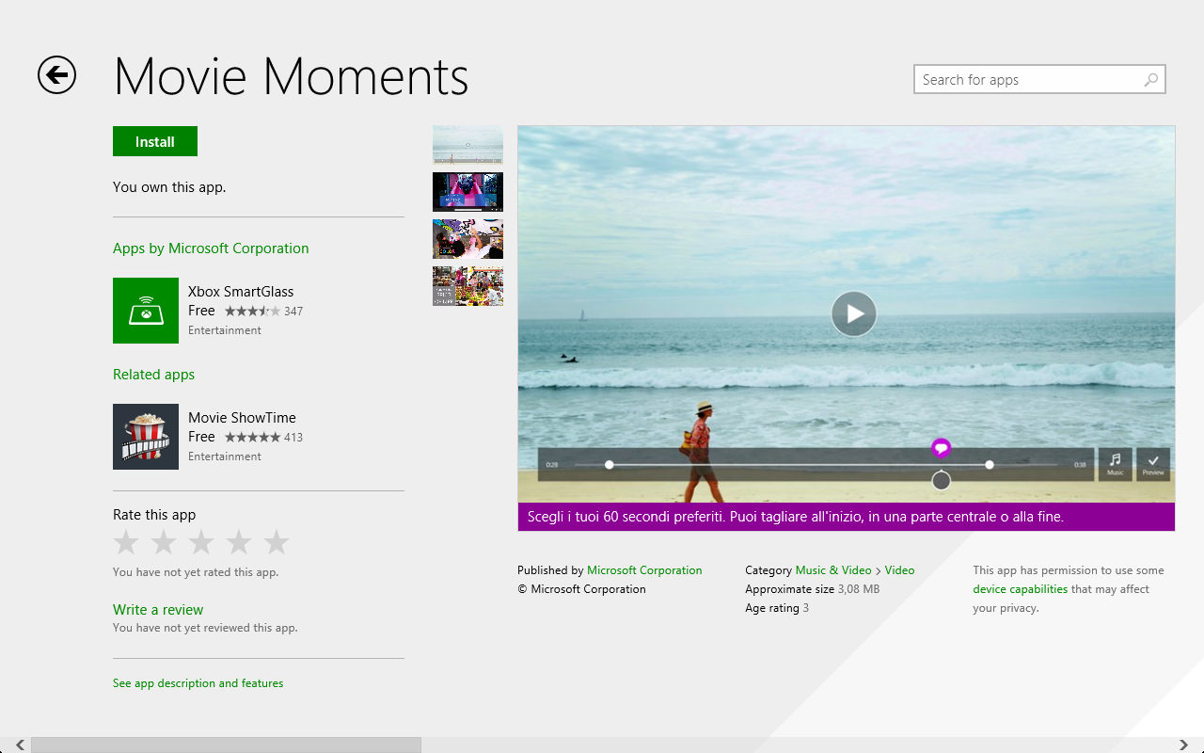Click the purple speech bubble marker

click(x=942, y=448)
